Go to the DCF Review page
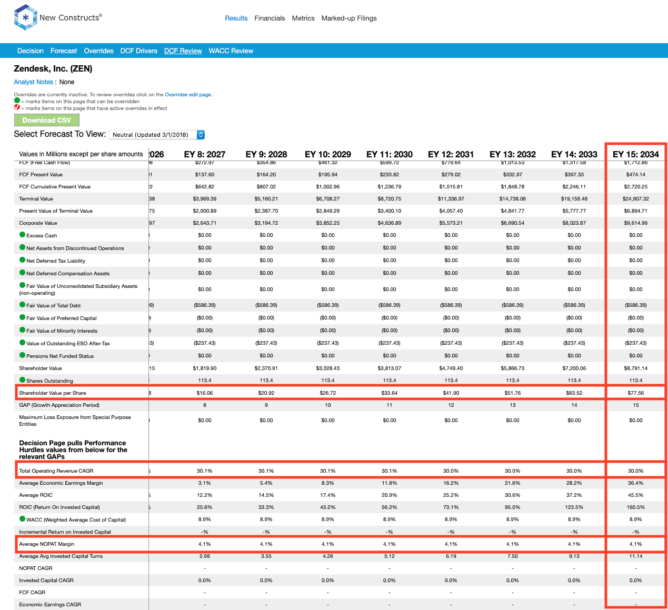The height and width of the screenshot is (610, 668). tap(183, 51)
